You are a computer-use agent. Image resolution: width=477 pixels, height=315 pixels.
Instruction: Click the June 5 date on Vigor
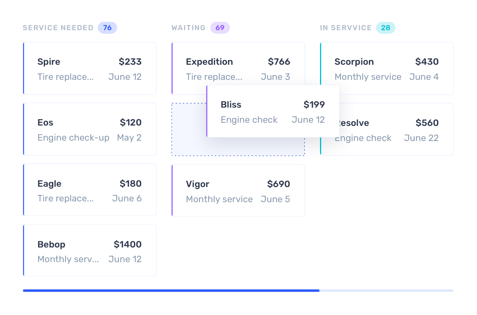click(275, 199)
